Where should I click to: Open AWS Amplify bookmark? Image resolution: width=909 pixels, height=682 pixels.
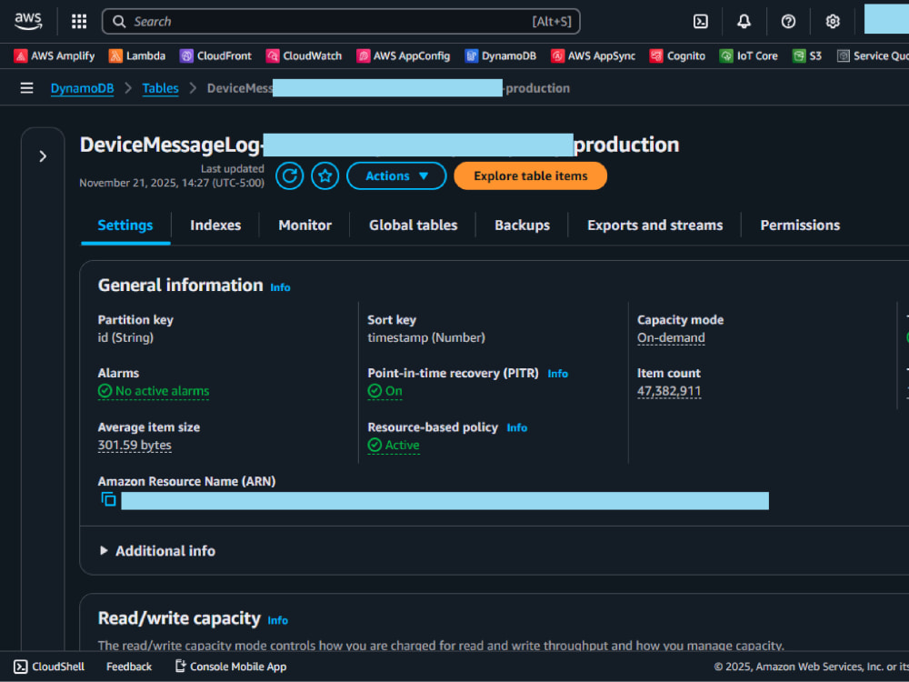tap(54, 55)
